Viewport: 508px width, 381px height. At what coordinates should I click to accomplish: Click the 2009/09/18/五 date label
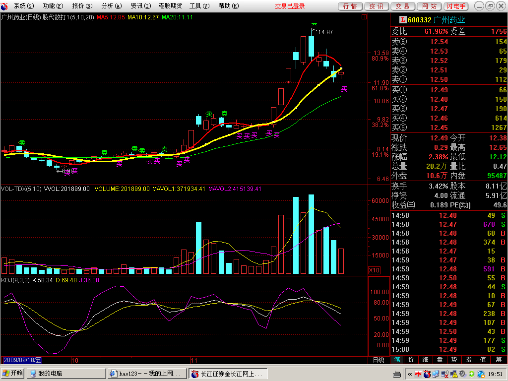click(x=22, y=360)
